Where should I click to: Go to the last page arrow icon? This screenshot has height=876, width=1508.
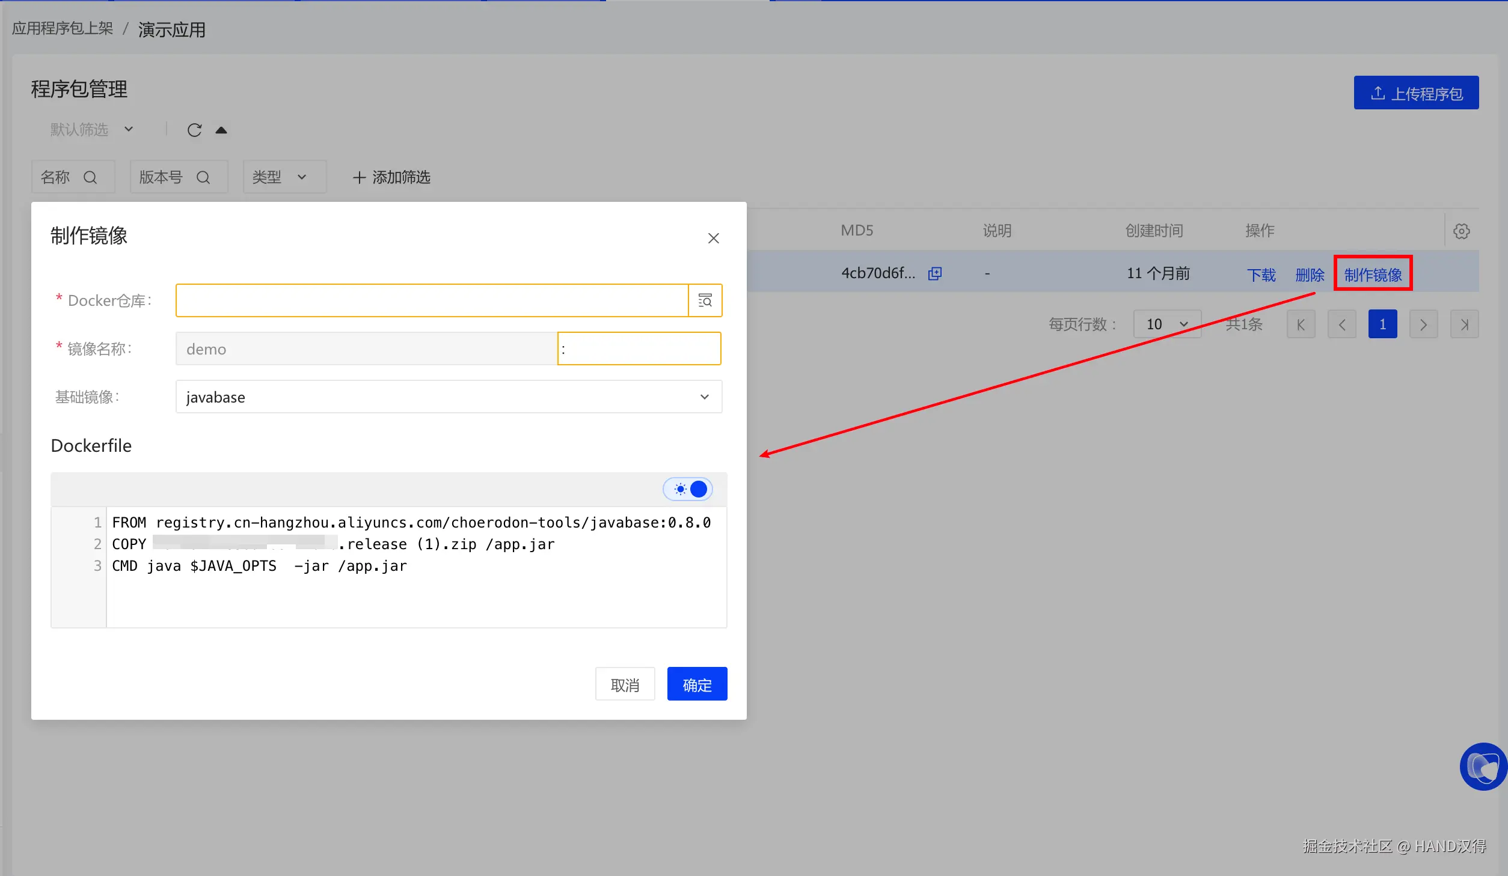point(1464,325)
